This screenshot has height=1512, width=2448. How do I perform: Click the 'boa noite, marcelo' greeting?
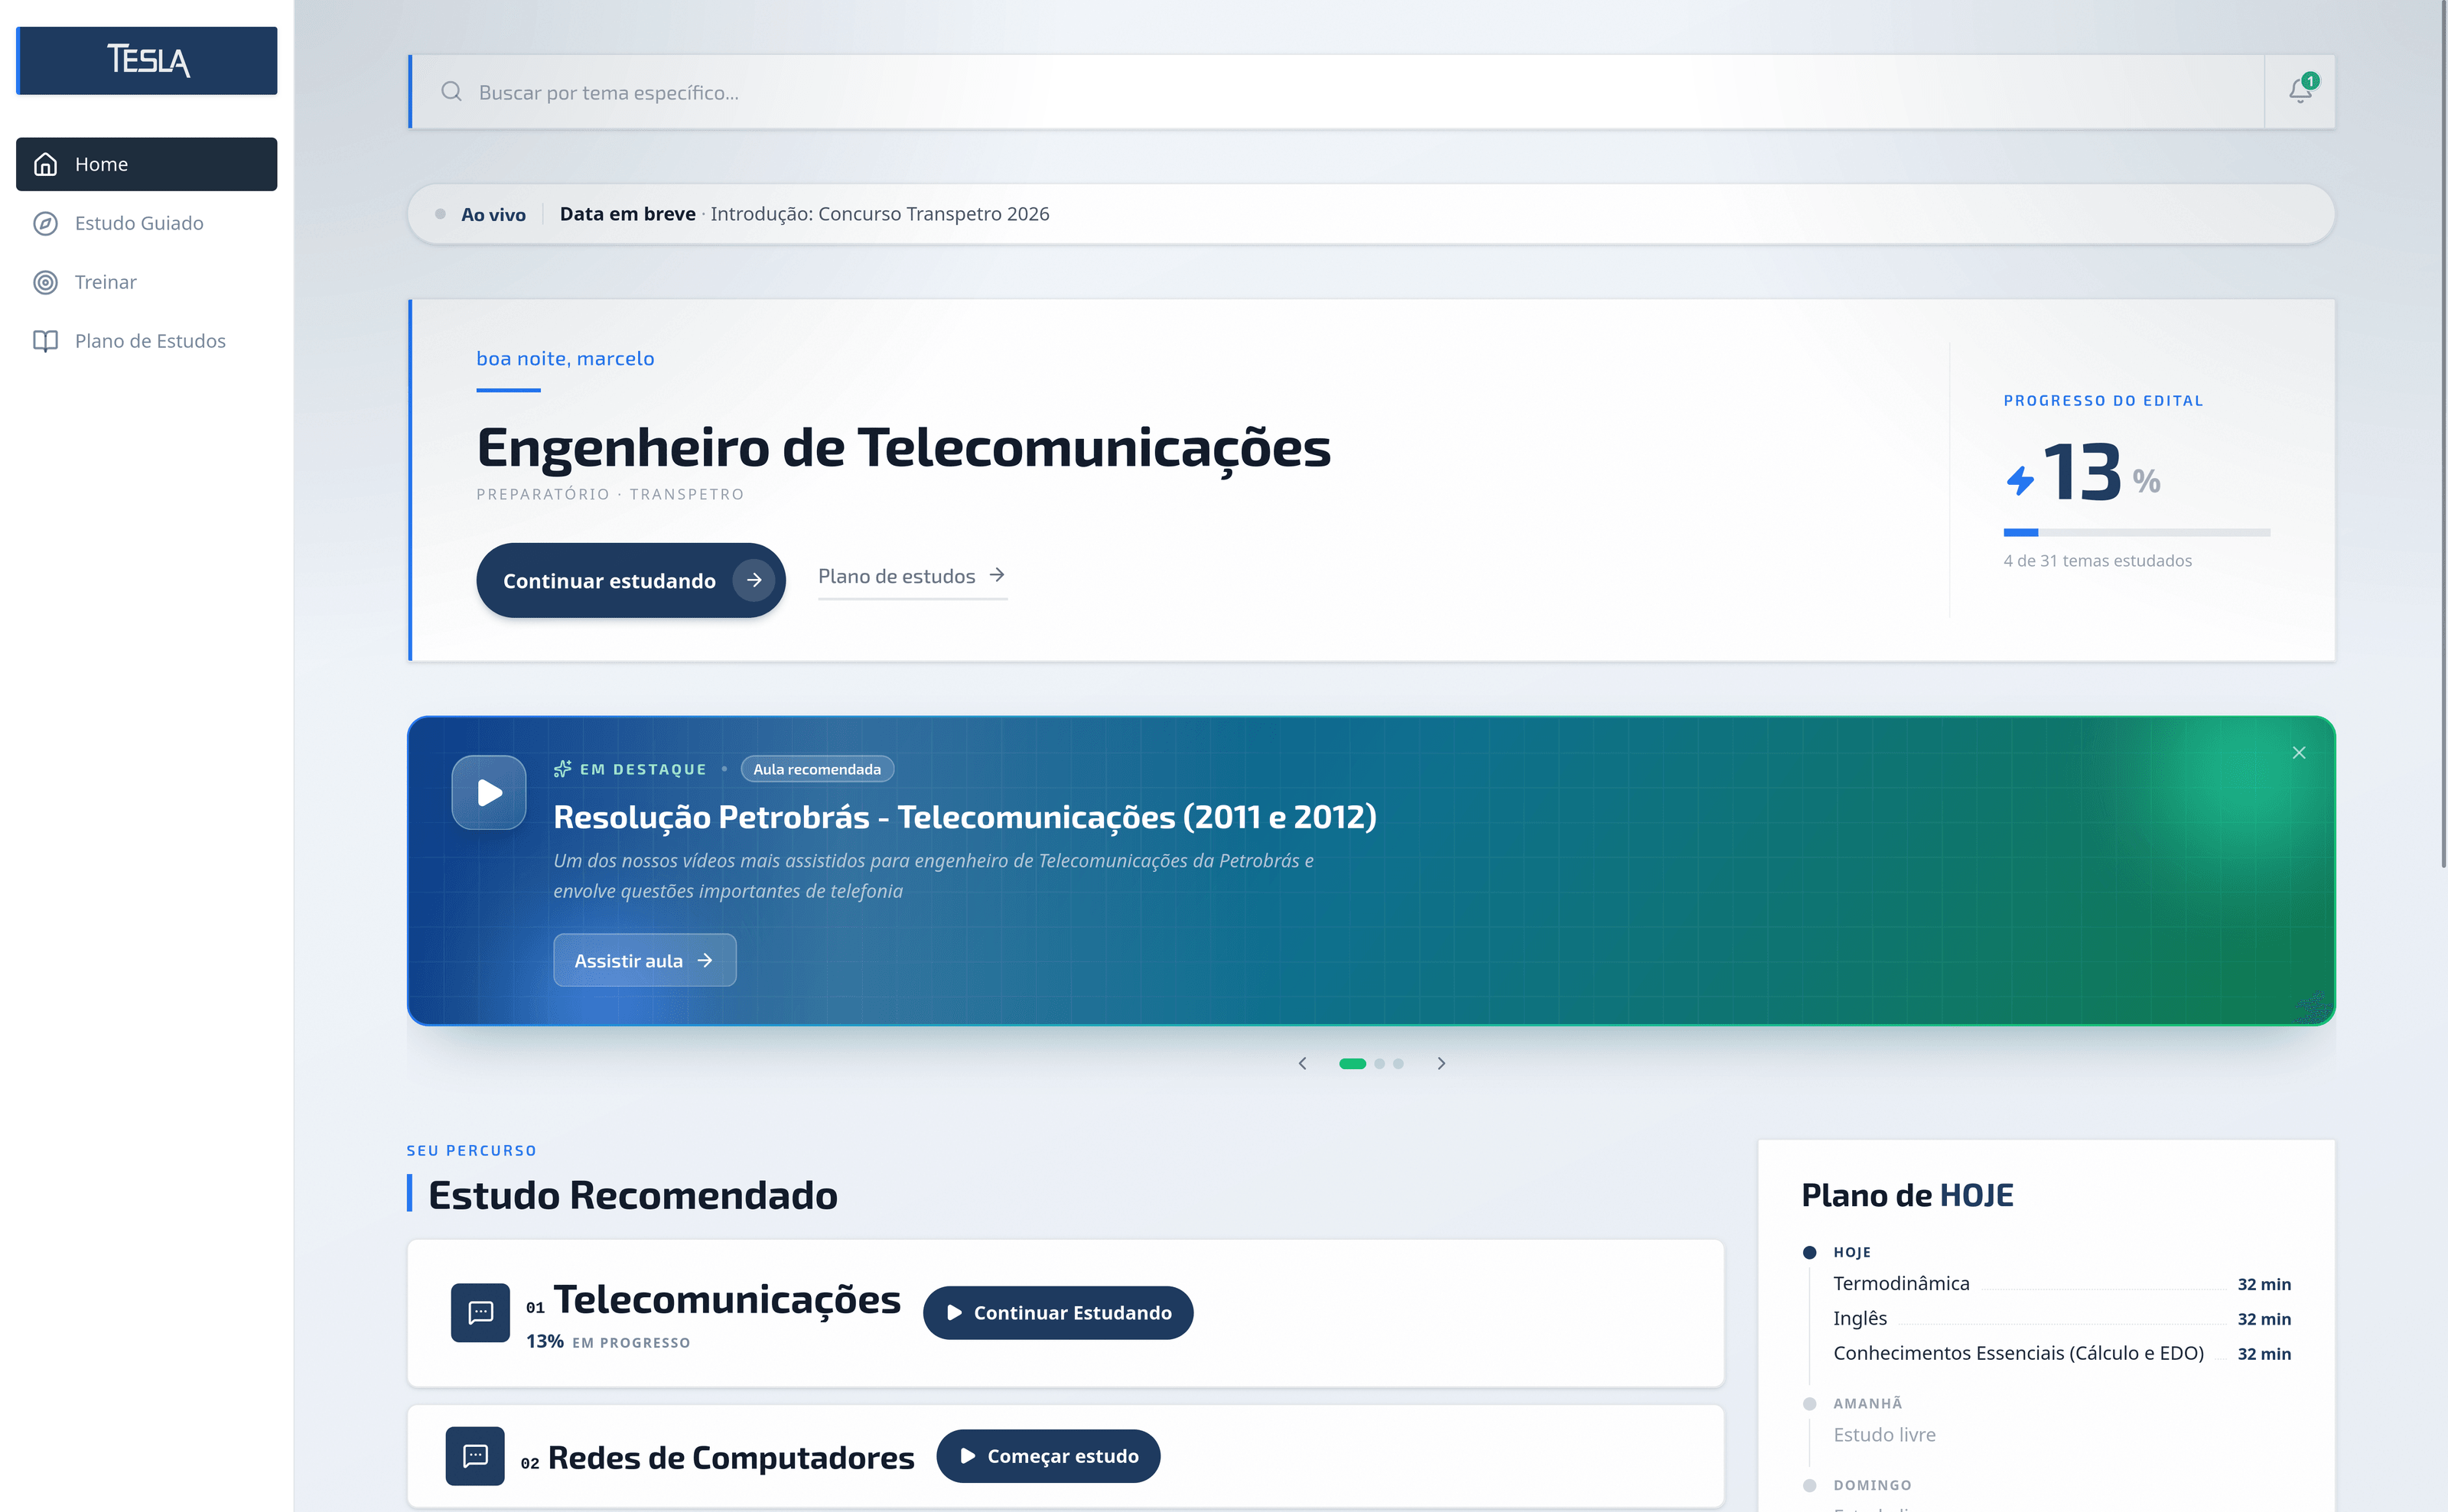tap(565, 358)
